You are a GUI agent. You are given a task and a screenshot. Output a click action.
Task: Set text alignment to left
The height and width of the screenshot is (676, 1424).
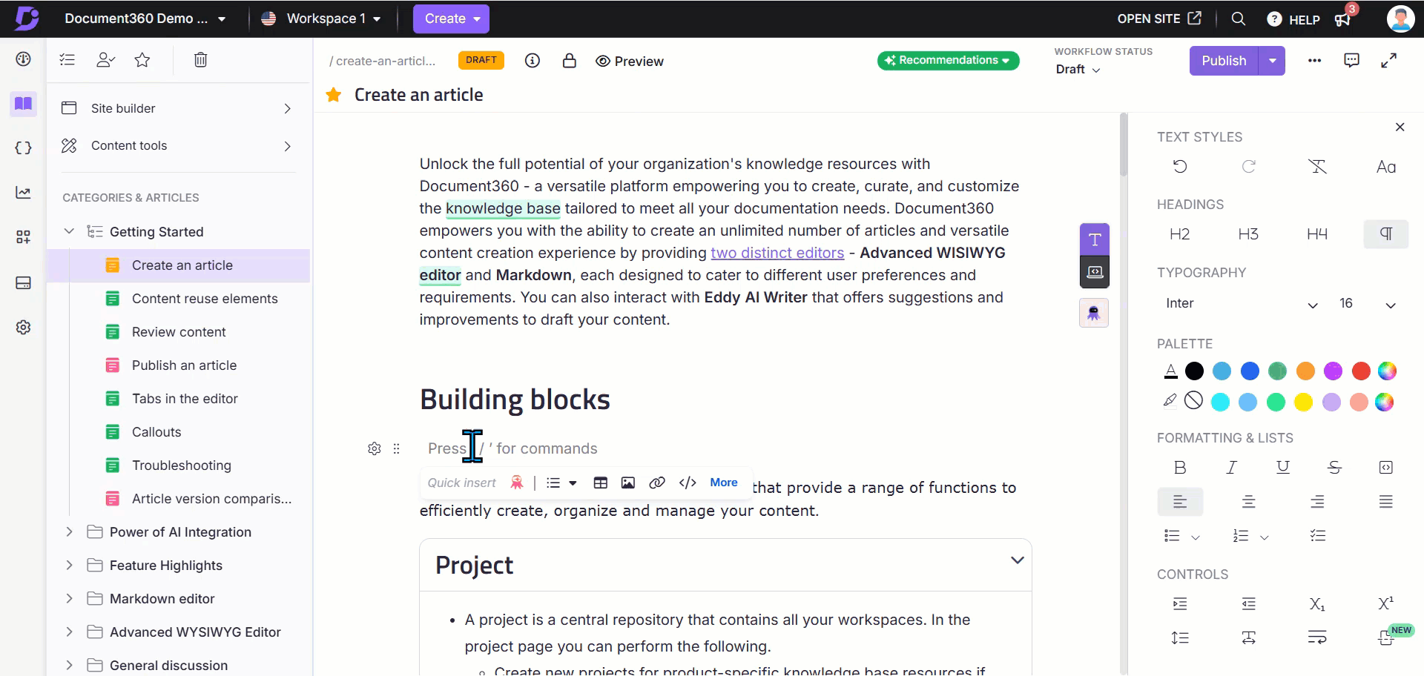tap(1180, 502)
